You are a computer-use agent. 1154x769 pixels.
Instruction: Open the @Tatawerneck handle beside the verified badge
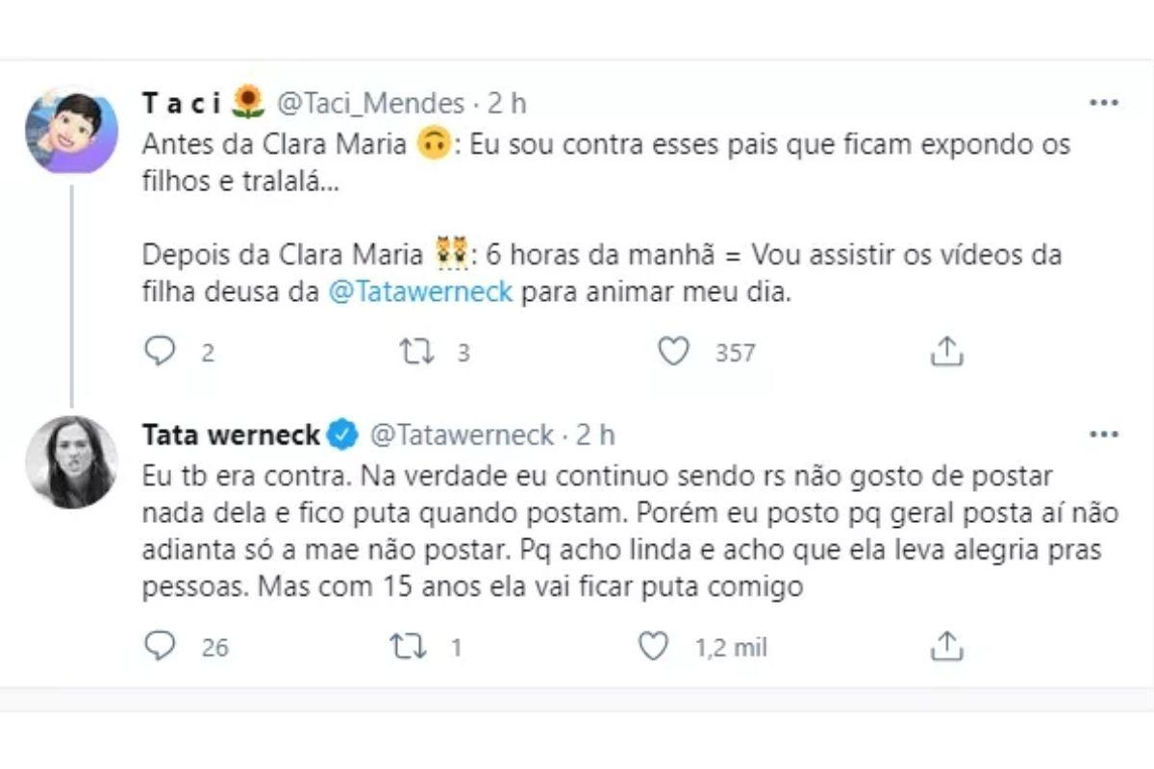462,435
